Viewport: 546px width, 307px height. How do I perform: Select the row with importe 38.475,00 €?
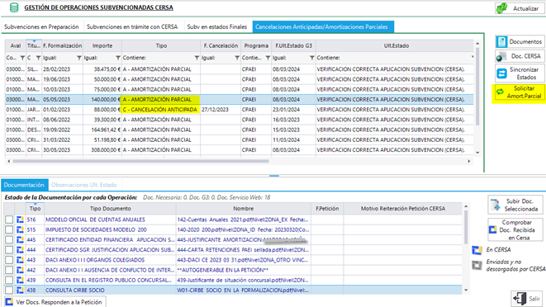[x=240, y=69]
